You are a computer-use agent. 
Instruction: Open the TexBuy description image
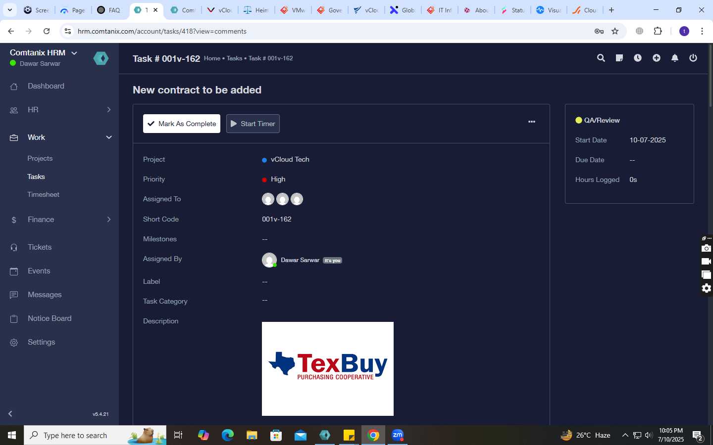tap(328, 369)
